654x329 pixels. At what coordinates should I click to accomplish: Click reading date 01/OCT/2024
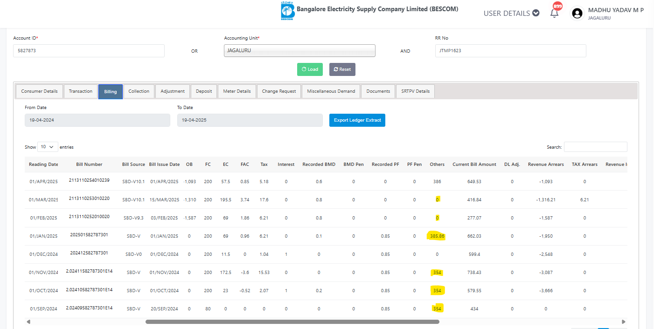[43, 291]
